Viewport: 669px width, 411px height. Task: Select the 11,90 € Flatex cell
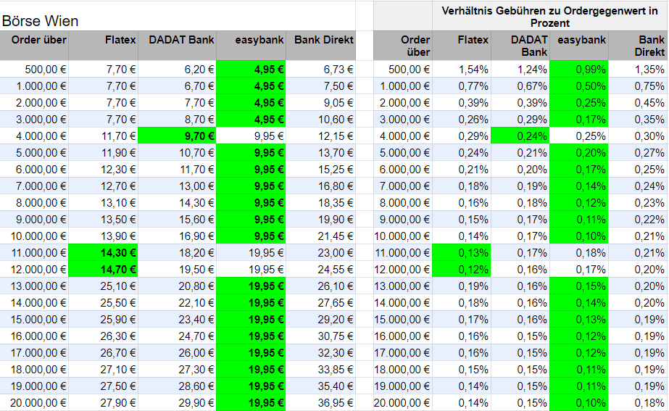103,152
